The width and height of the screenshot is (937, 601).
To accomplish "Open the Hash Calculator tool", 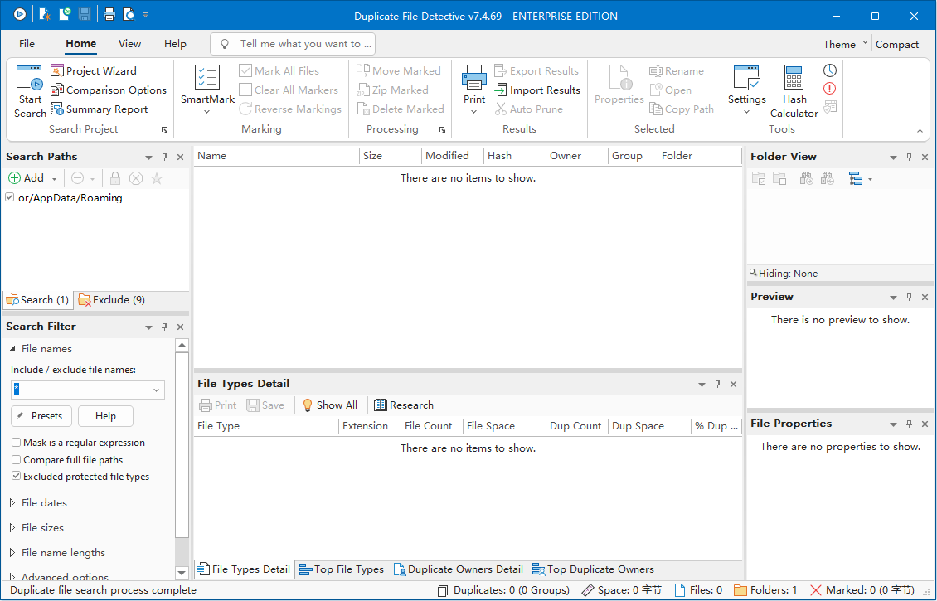I will pos(794,79).
